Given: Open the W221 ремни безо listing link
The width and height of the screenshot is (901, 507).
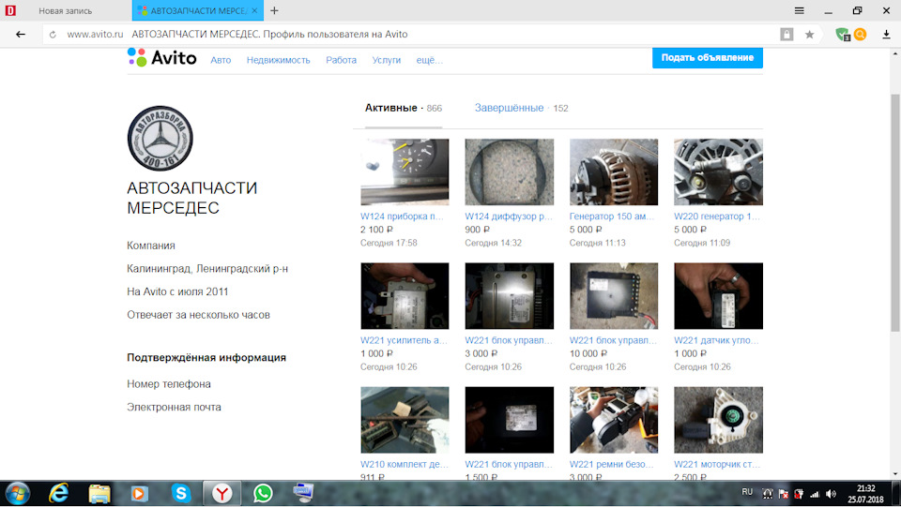Looking at the screenshot, I should tap(611, 464).
